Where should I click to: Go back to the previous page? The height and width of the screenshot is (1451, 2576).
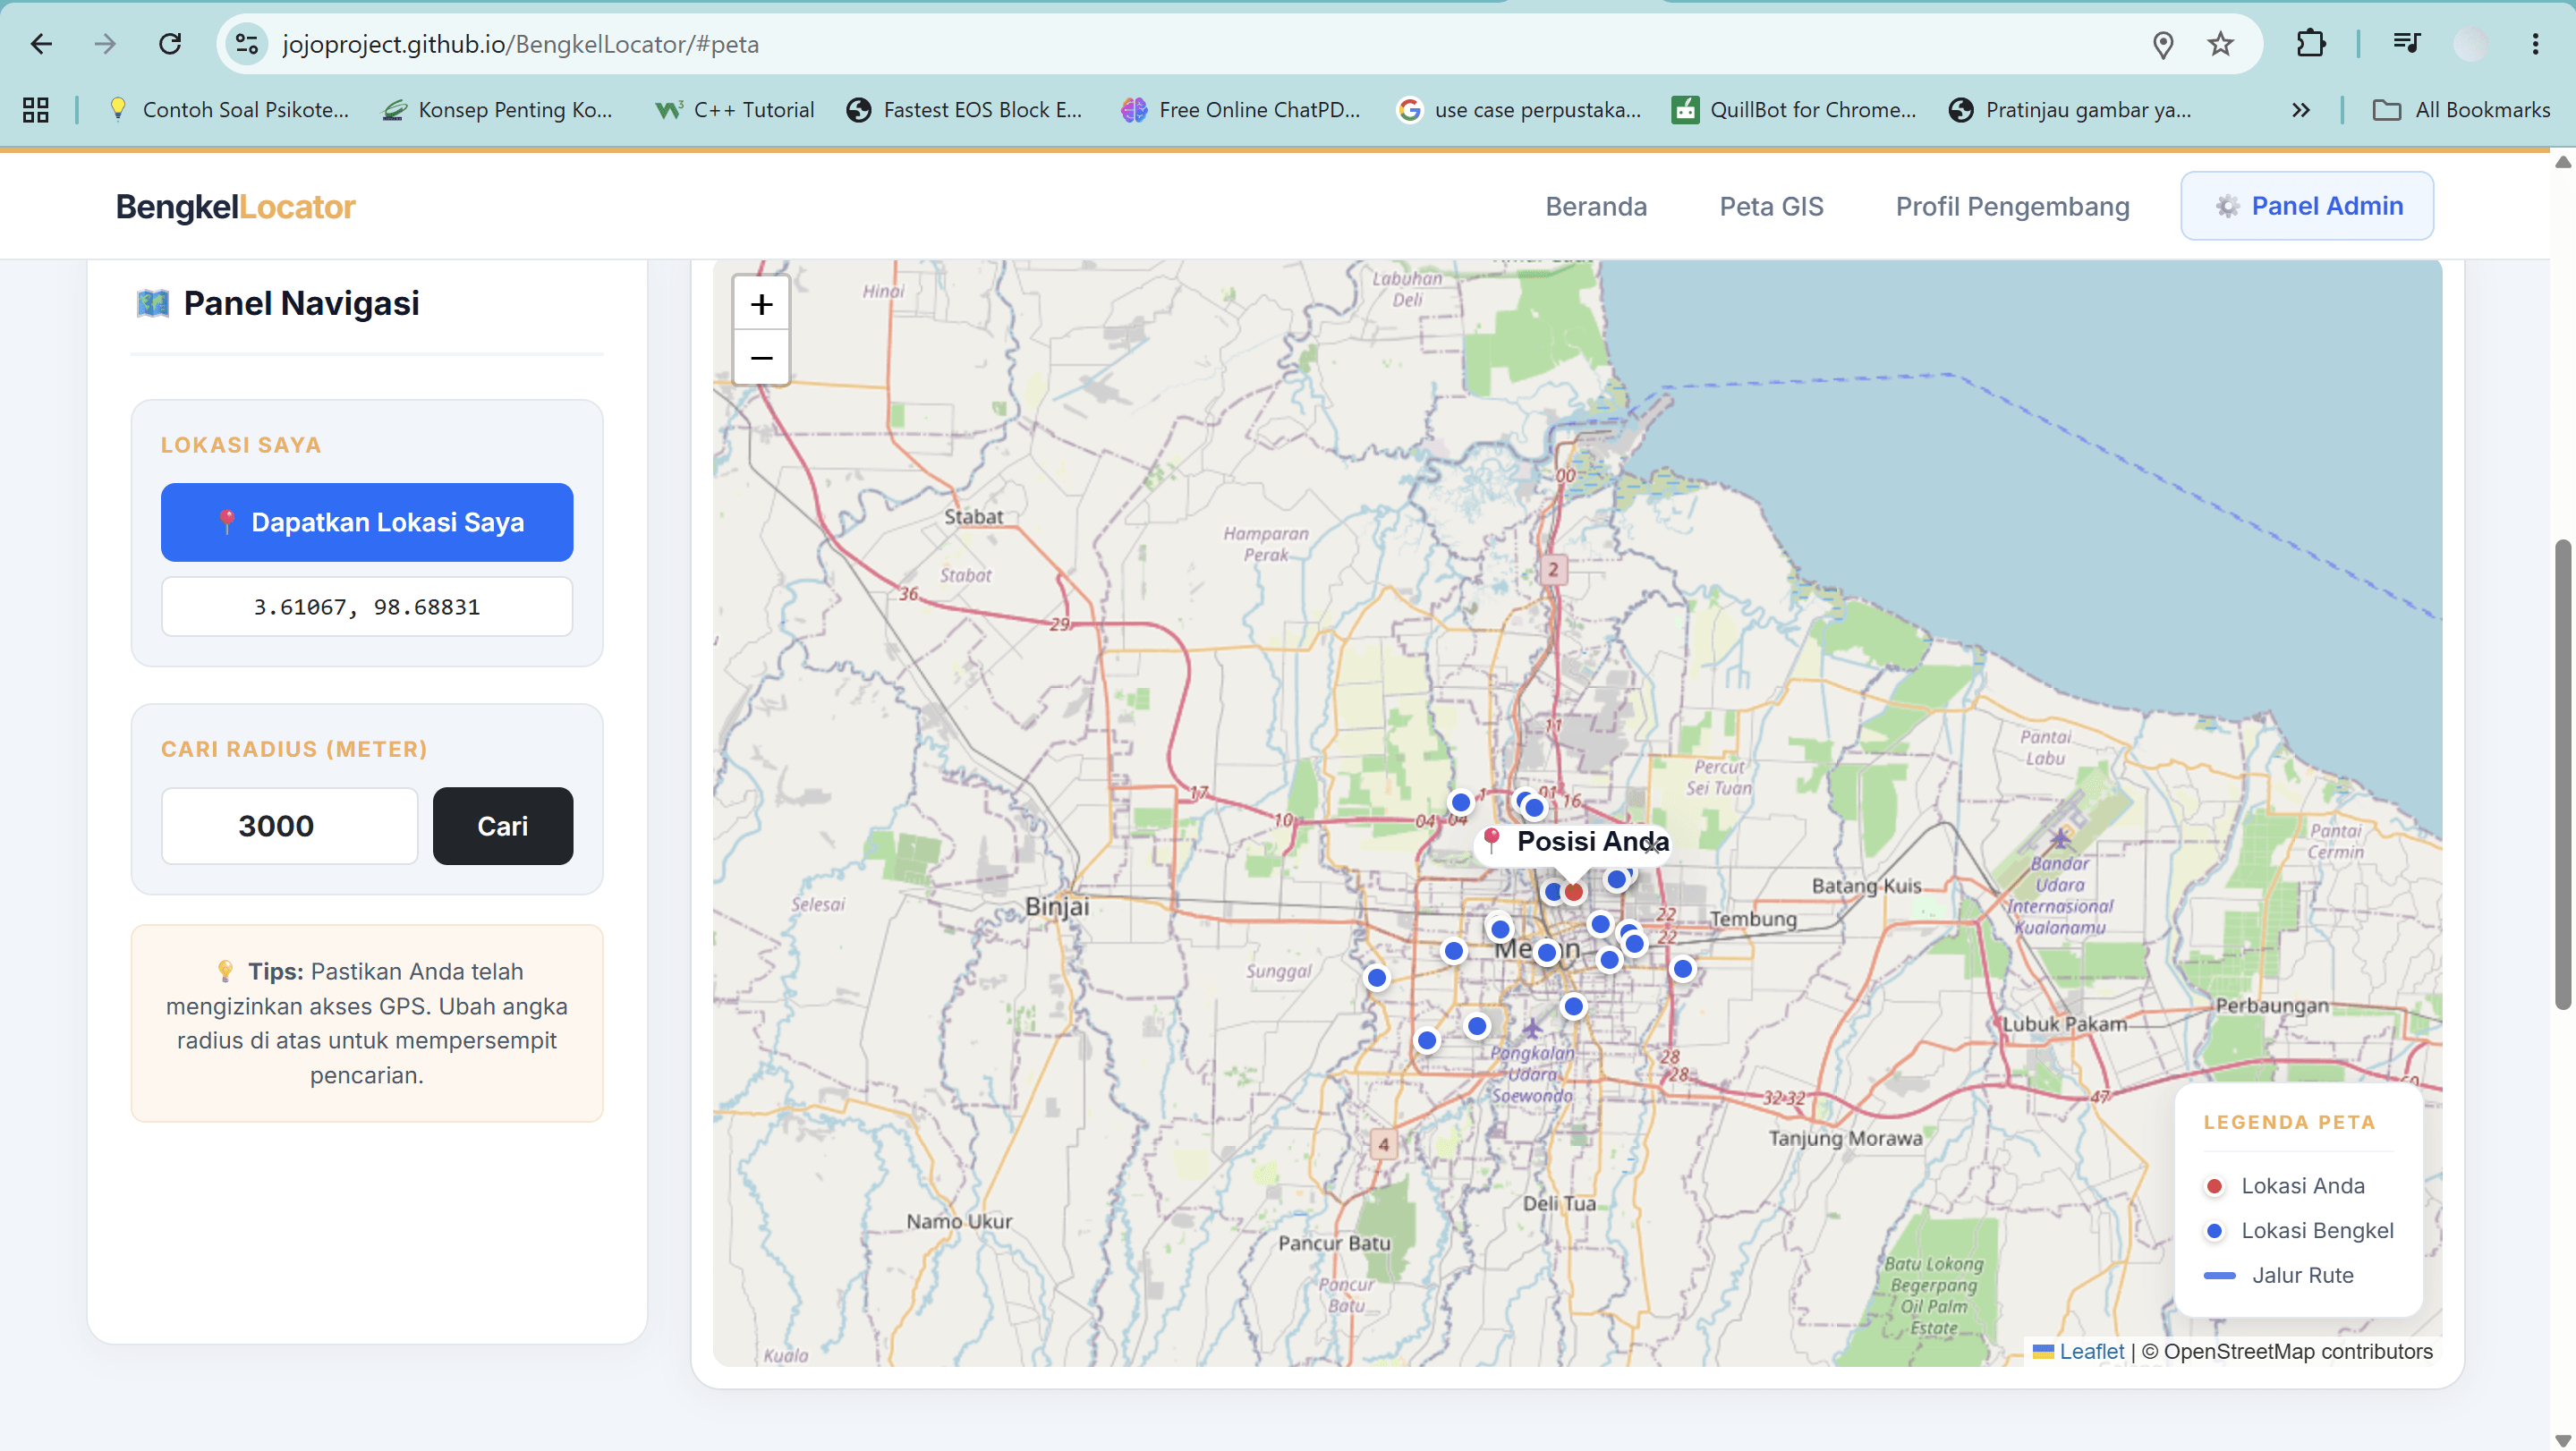[x=41, y=44]
